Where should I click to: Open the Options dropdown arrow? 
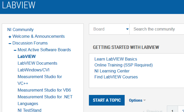pos(145,100)
